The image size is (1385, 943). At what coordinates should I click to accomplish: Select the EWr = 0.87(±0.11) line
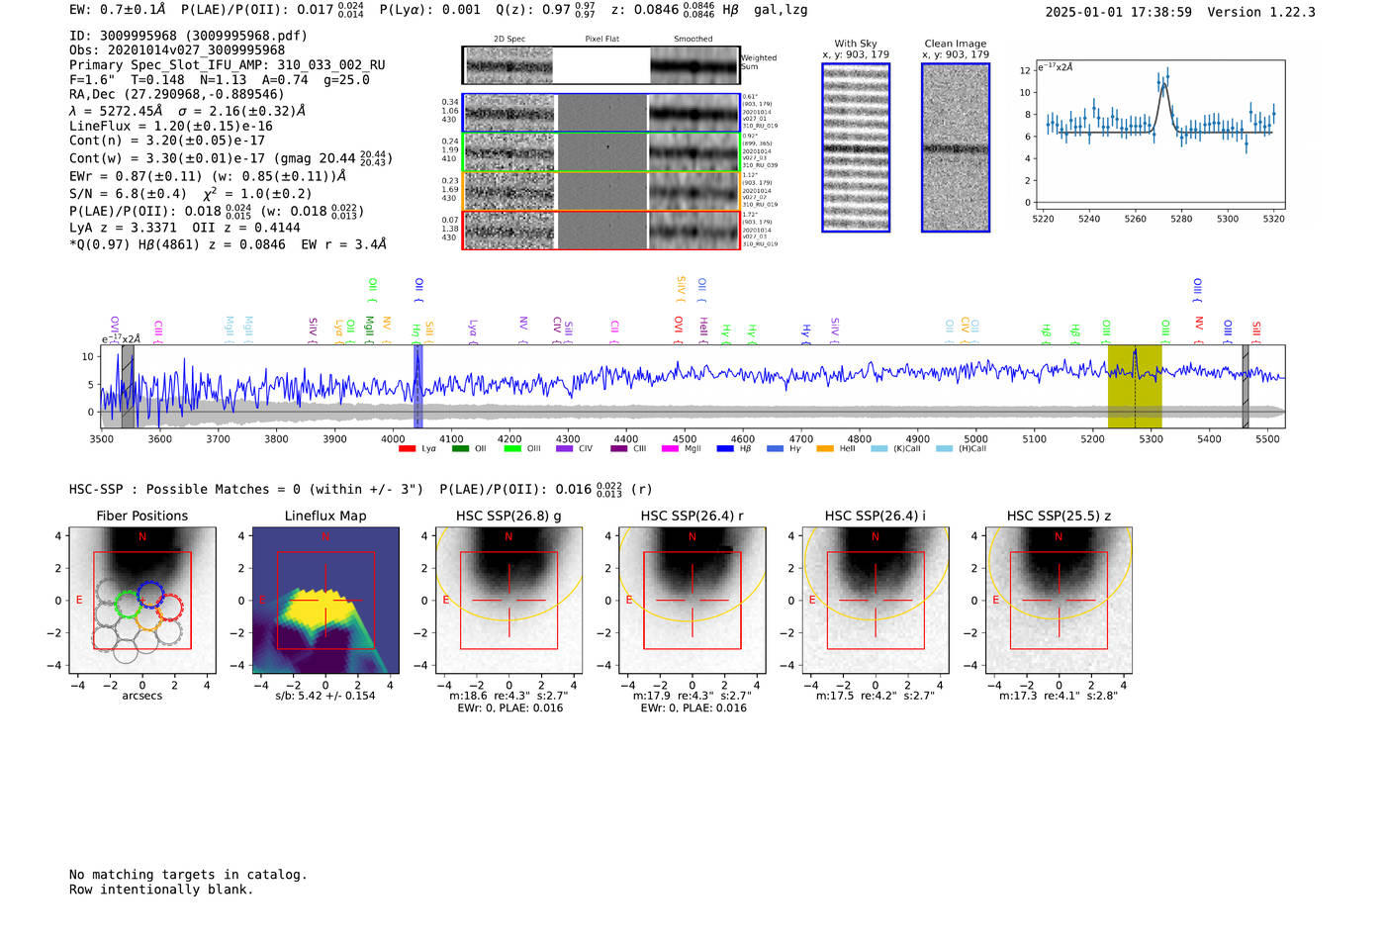coord(208,176)
